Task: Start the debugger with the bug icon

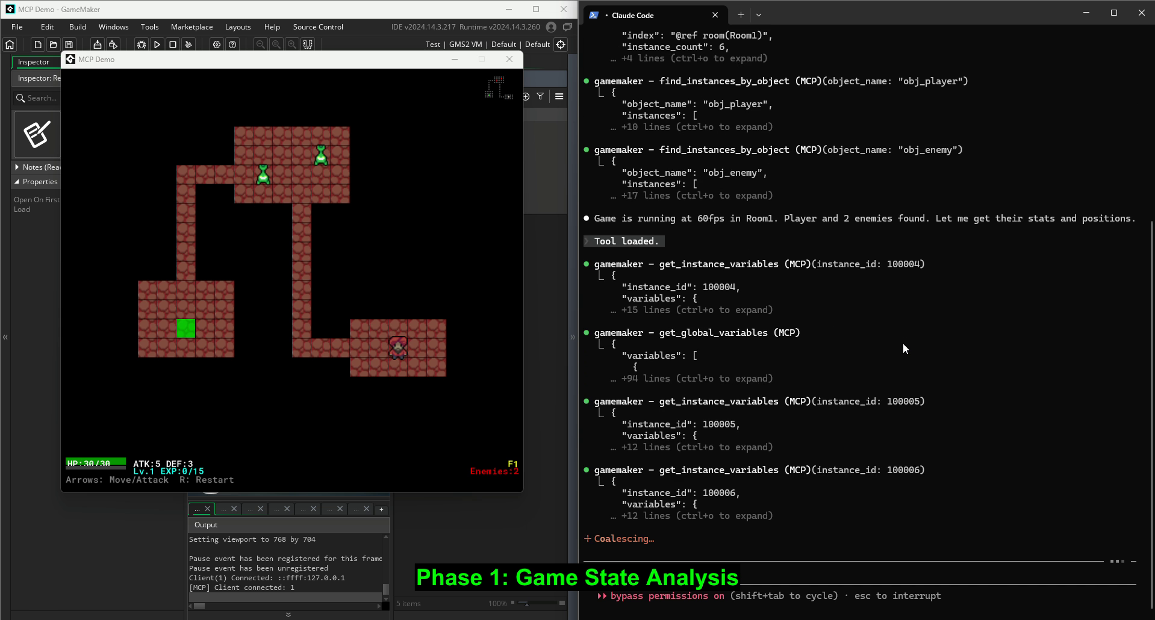Action: tap(142, 45)
